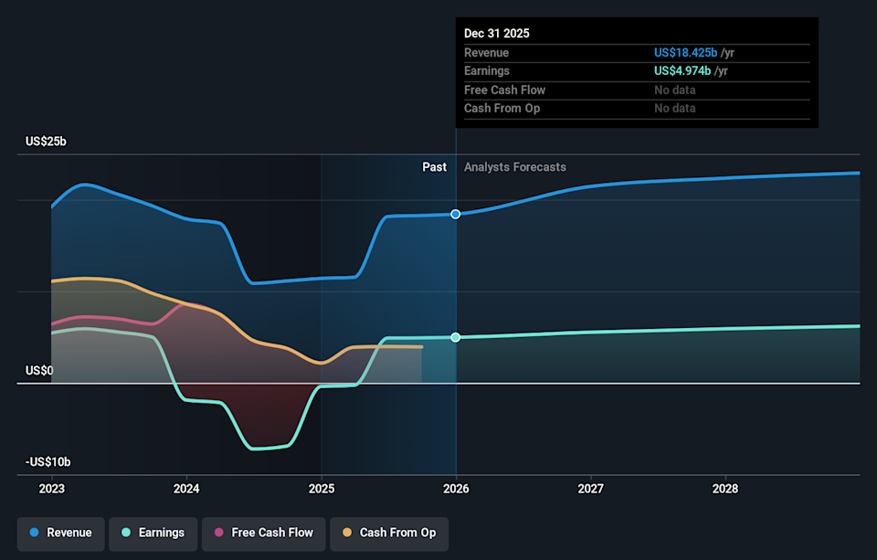The height and width of the screenshot is (560, 877).
Task: Click the US$18.425b revenue value in tooltip
Action: (685, 53)
